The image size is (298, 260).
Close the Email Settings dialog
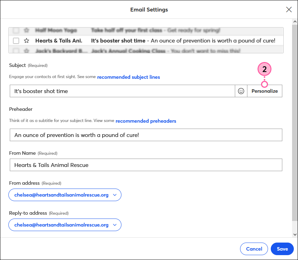[x=289, y=9]
